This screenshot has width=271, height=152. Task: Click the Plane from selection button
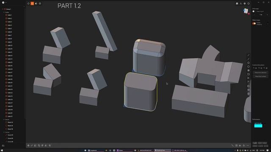tap(261, 73)
